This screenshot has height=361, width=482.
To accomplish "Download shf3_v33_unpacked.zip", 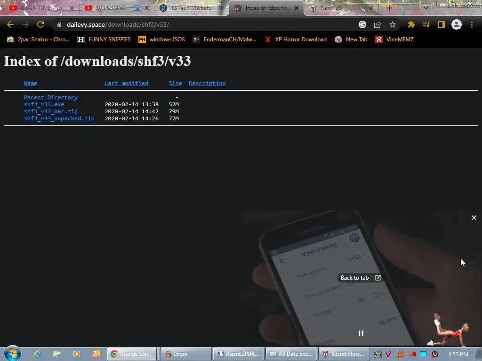I will point(59,118).
